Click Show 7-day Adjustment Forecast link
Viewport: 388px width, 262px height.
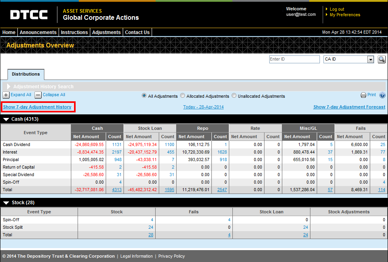click(x=349, y=107)
